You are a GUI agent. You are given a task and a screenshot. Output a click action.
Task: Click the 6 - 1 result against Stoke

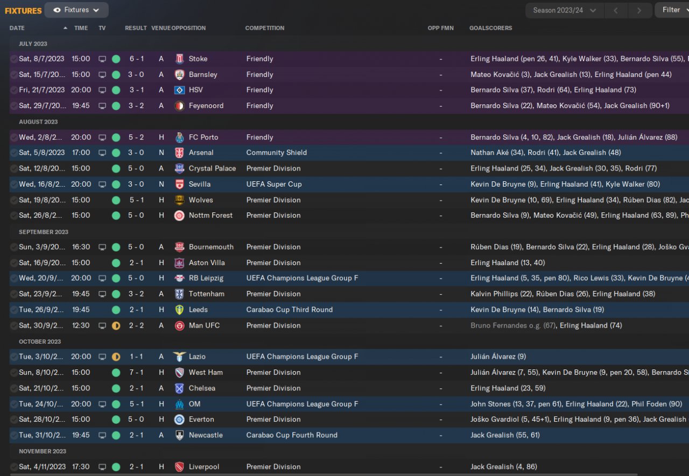coord(136,59)
